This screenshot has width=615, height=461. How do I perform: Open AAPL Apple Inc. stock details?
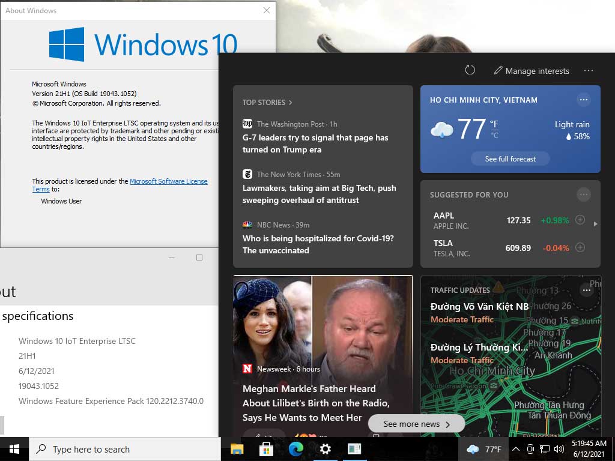click(500, 220)
